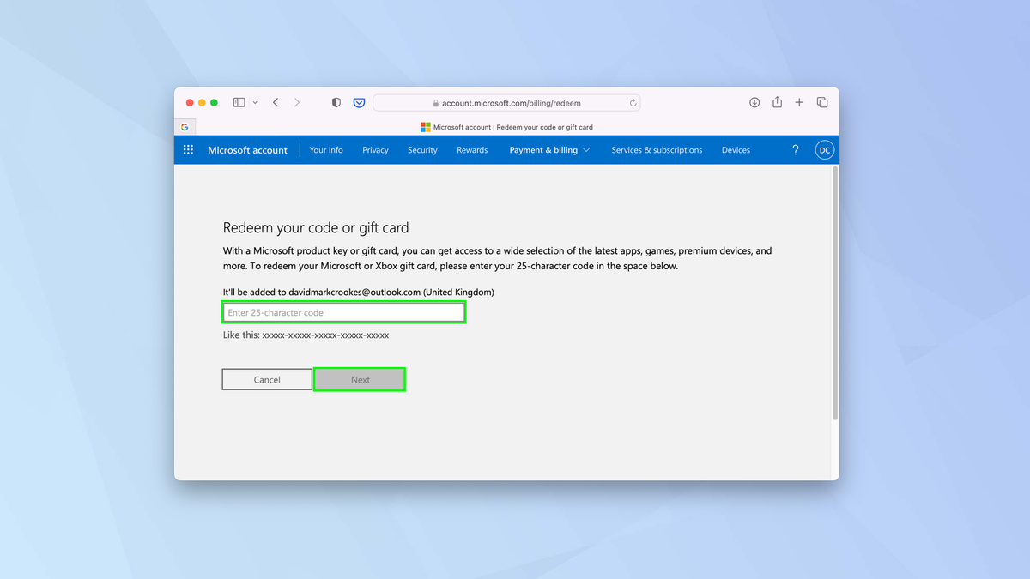Open the Services & subscriptions section
1030x579 pixels.
tap(656, 149)
